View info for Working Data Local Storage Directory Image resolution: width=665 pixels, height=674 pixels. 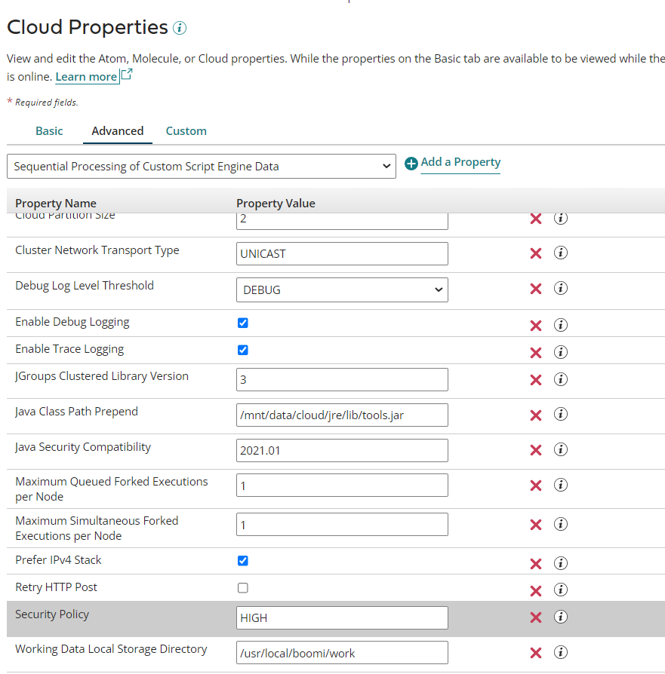click(561, 652)
